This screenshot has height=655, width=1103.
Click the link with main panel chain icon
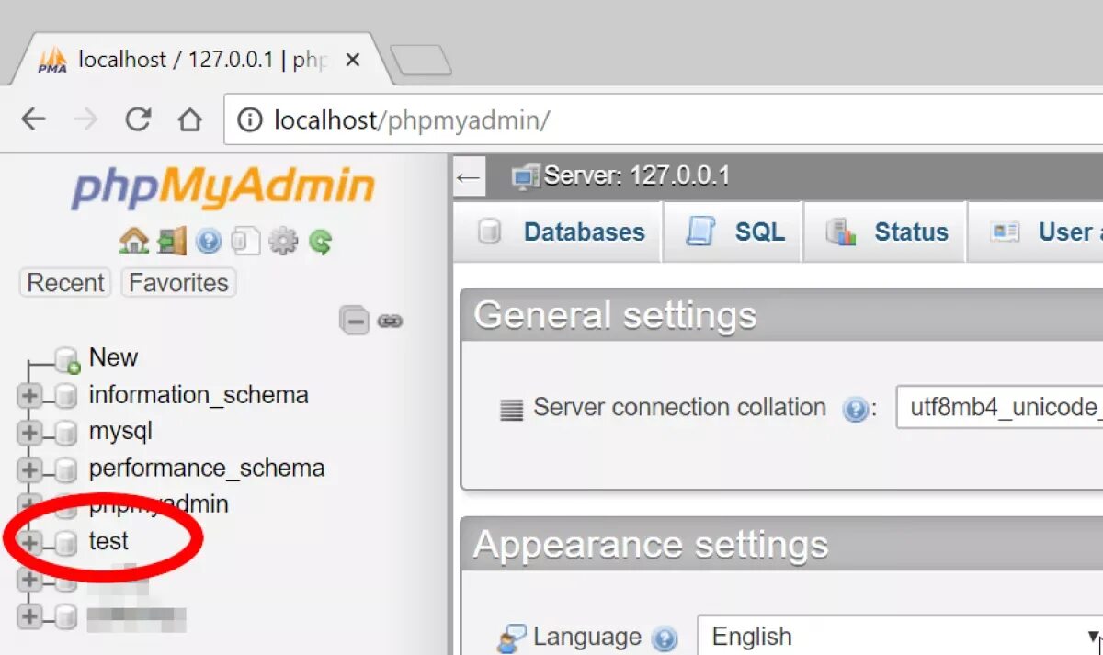(390, 321)
